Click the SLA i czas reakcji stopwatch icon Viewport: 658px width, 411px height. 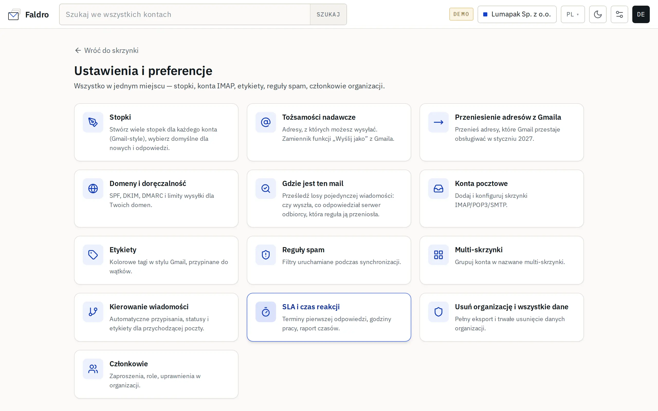(x=266, y=312)
